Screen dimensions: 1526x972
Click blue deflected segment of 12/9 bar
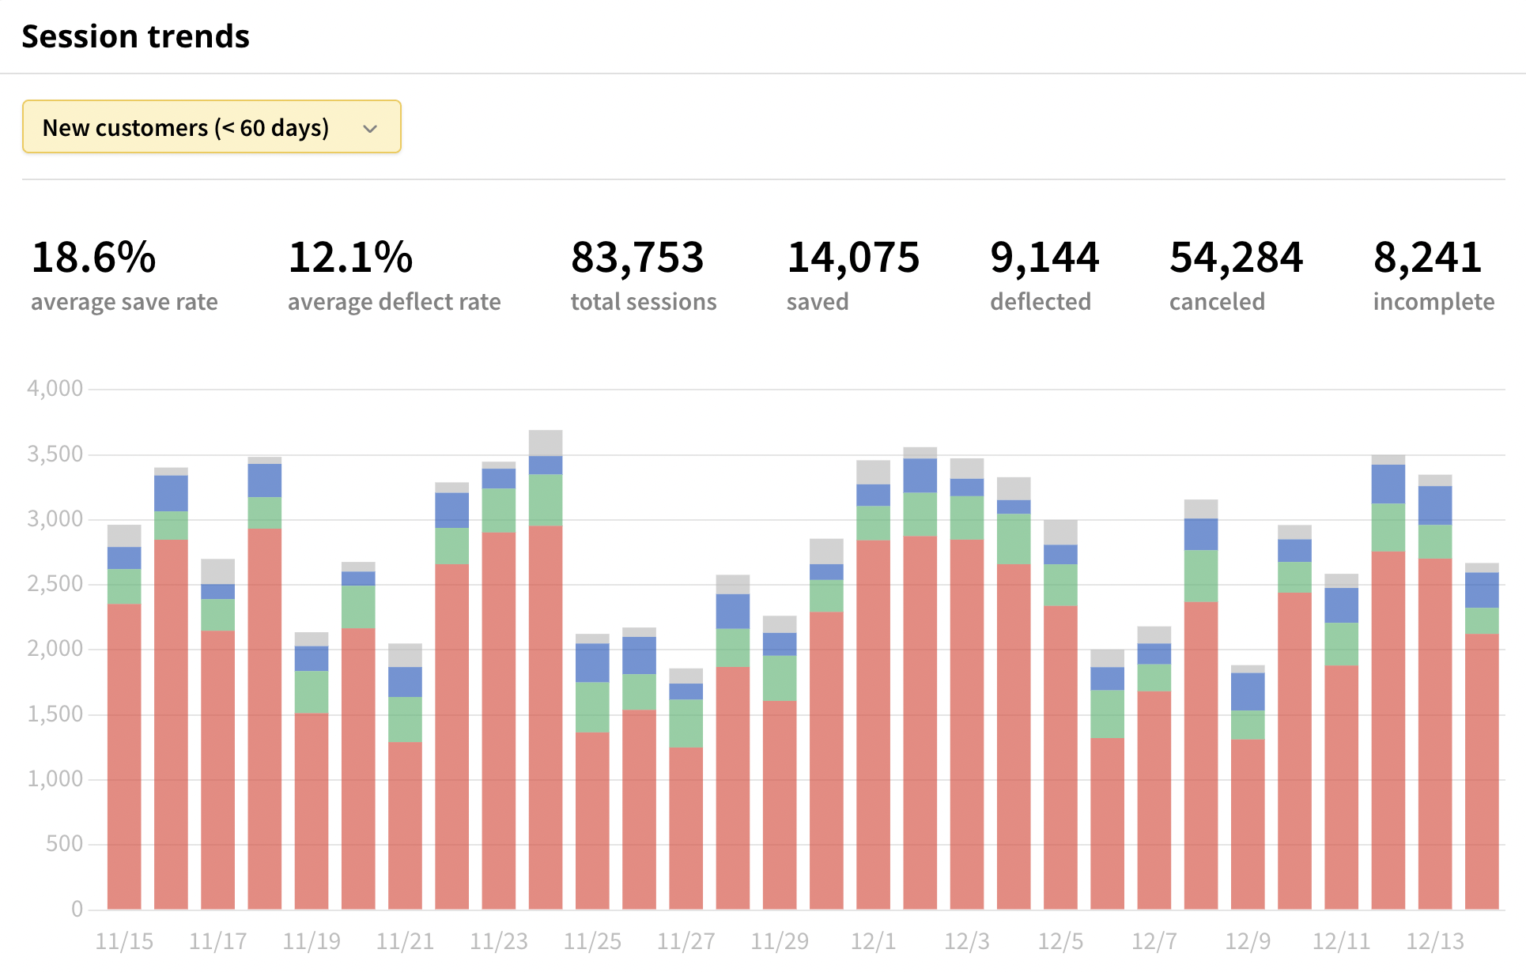click(x=1248, y=691)
